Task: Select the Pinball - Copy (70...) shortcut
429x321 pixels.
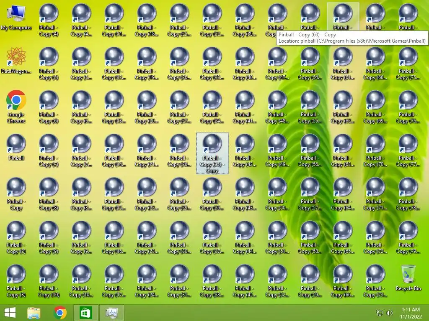Action: coord(375,150)
